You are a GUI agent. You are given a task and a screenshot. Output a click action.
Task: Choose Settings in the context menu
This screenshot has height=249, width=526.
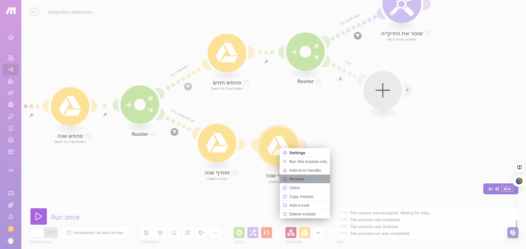pos(305,153)
